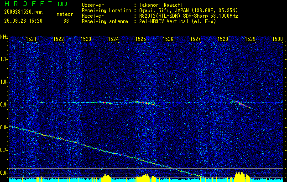Click the meteor echo trace just before 1524

pyautogui.click(x=106, y=102)
